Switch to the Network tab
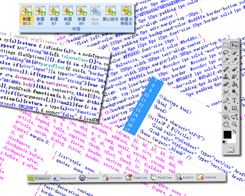The image size is (245, 196). coord(89,178)
